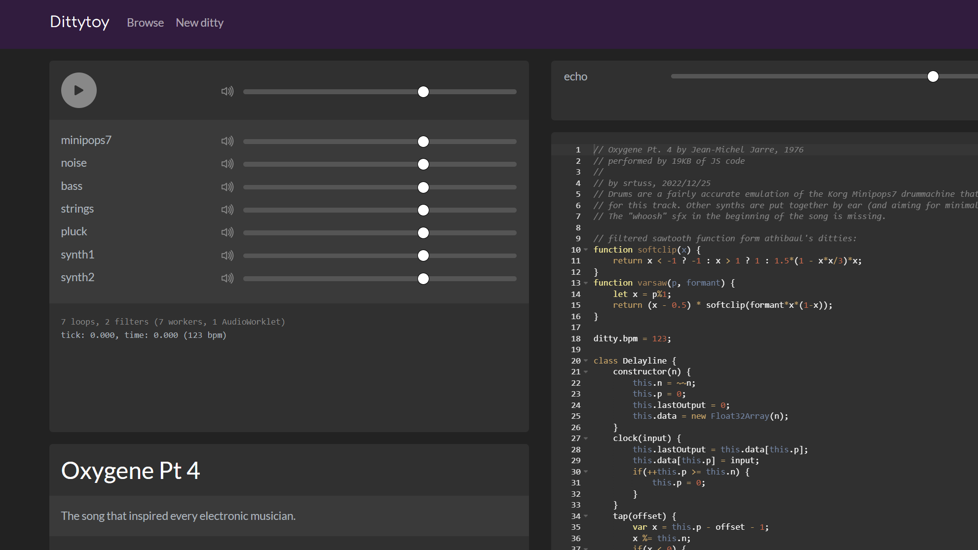Mute the strings track speaker icon
978x550 pixels.
point(227,210)
